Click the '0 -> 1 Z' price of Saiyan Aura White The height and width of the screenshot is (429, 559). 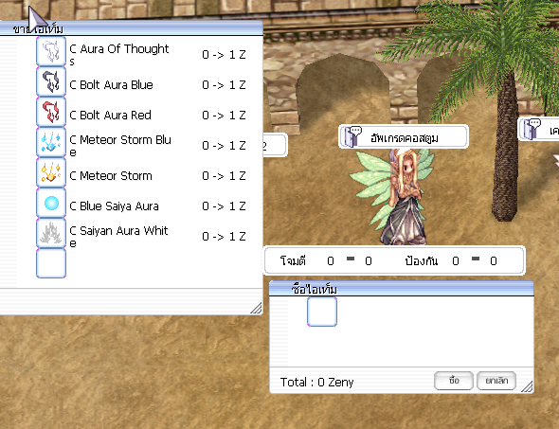pyautogui.click(x=224, y=236)
